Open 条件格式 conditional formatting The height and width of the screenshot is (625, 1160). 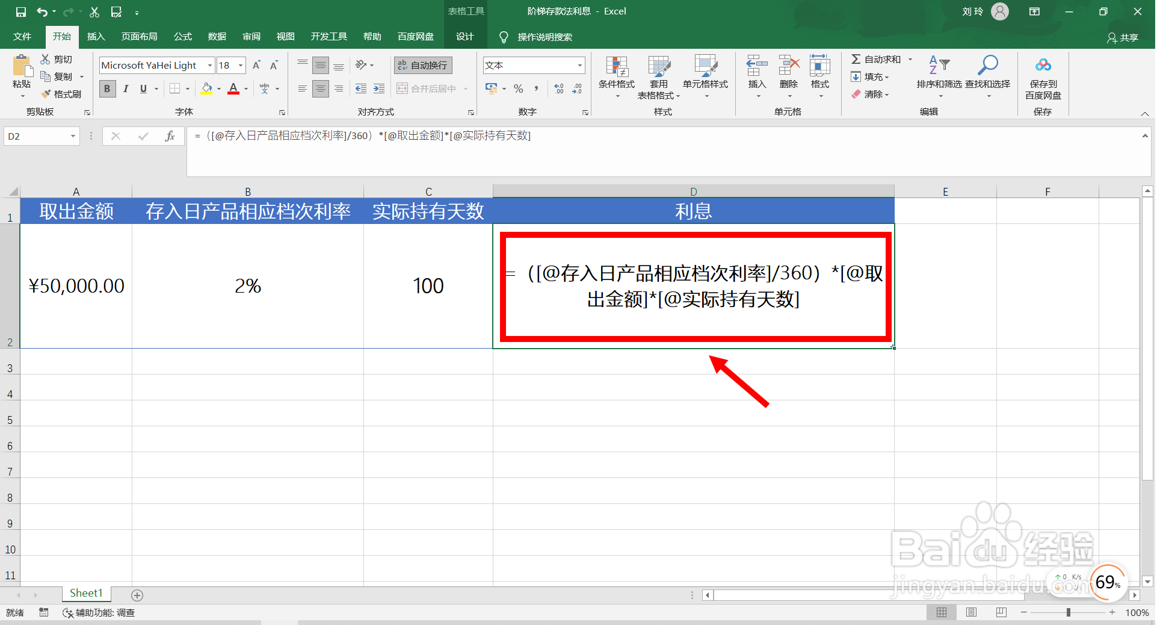pyautogui.click(x=615, y=75)
